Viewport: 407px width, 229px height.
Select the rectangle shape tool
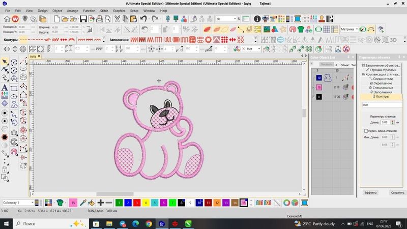pyautogui.click(x=14, y=89)
